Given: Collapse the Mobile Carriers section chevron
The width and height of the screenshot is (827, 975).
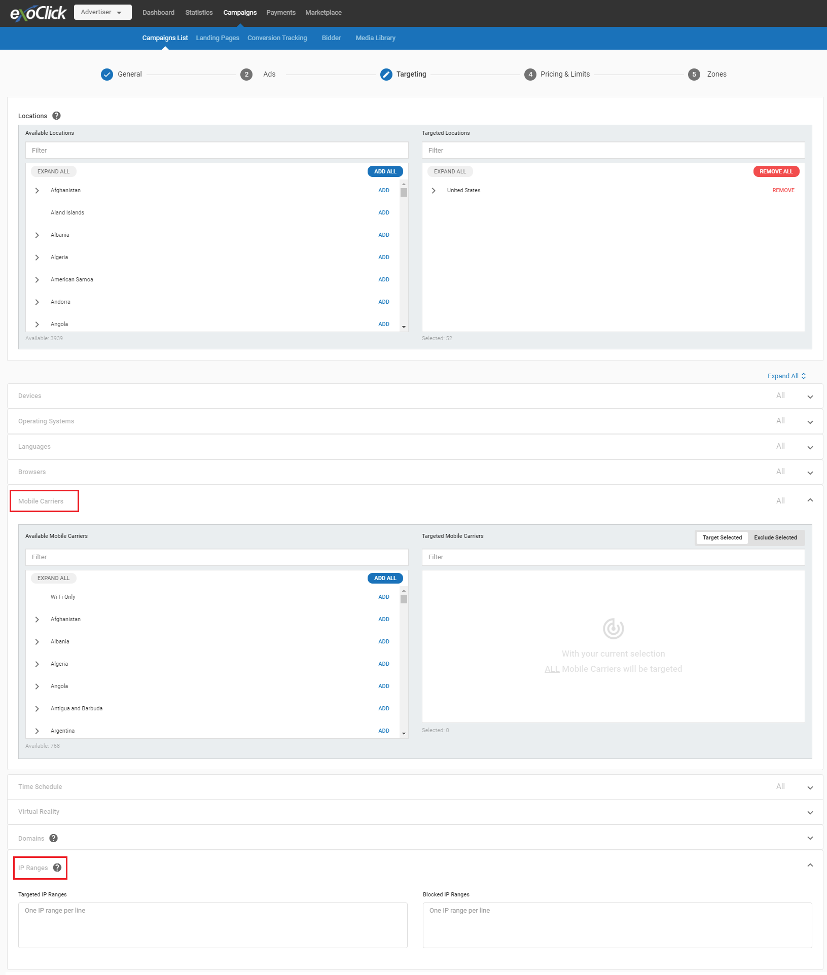Looking at the screenshot, I should click(x=810, y=500).
